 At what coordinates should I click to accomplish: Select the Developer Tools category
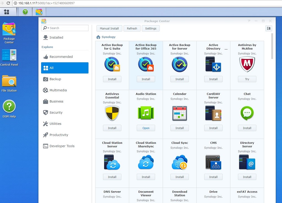65,146
